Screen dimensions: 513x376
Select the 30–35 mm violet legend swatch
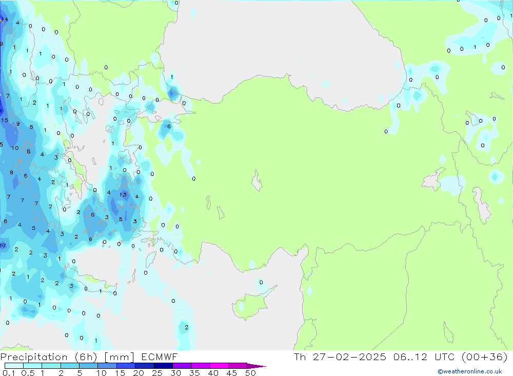click(x=182, y=366)
